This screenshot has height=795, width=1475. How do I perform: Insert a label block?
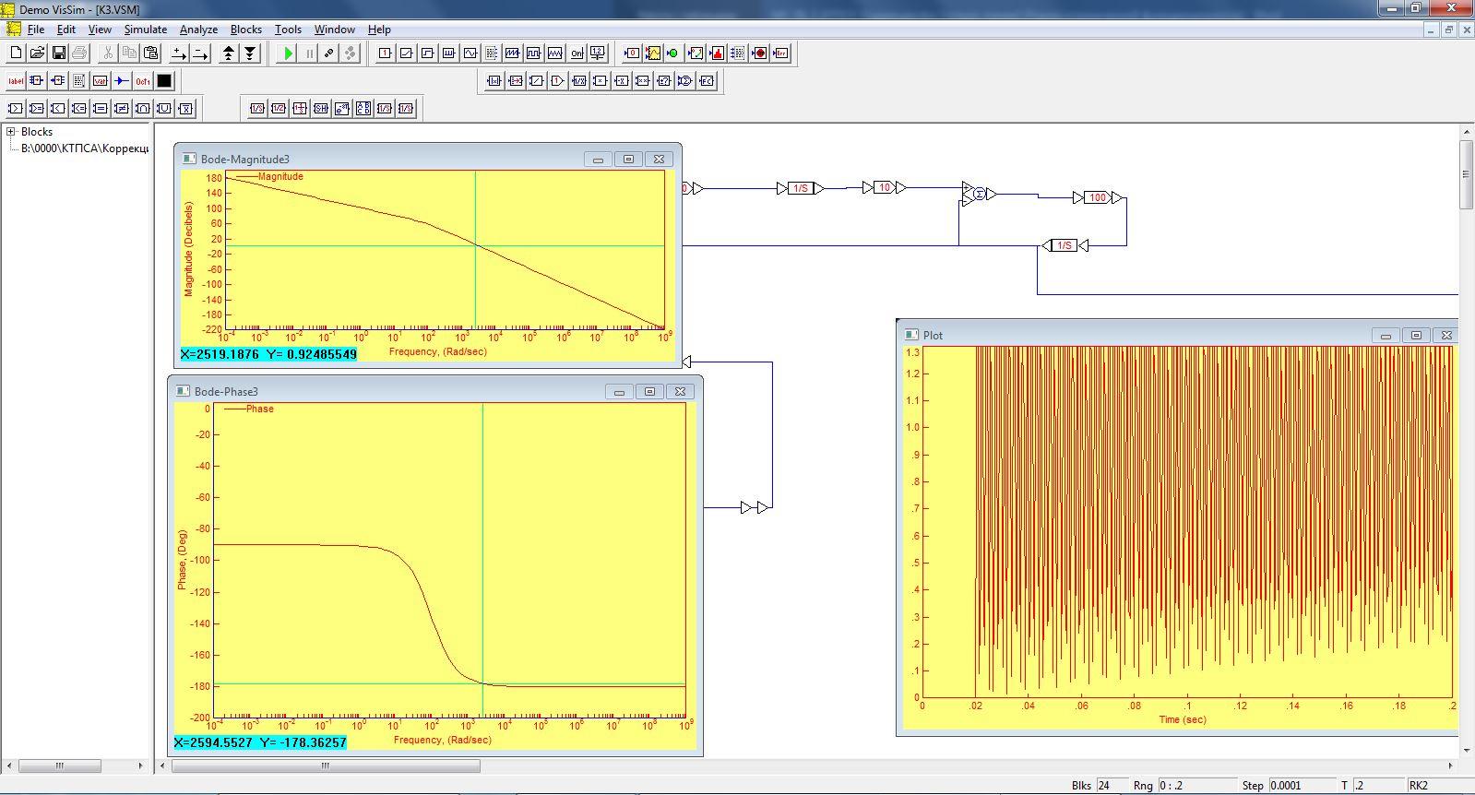coord(15,81)
